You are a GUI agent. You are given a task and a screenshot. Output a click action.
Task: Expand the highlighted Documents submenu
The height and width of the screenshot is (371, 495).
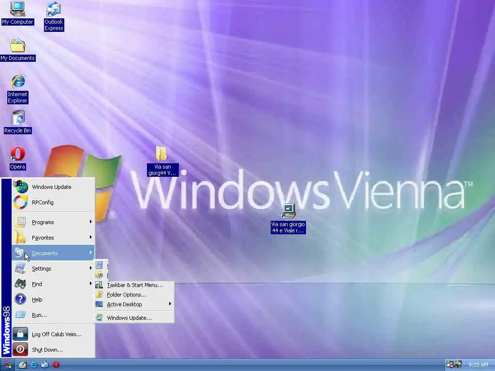(53, 253)
